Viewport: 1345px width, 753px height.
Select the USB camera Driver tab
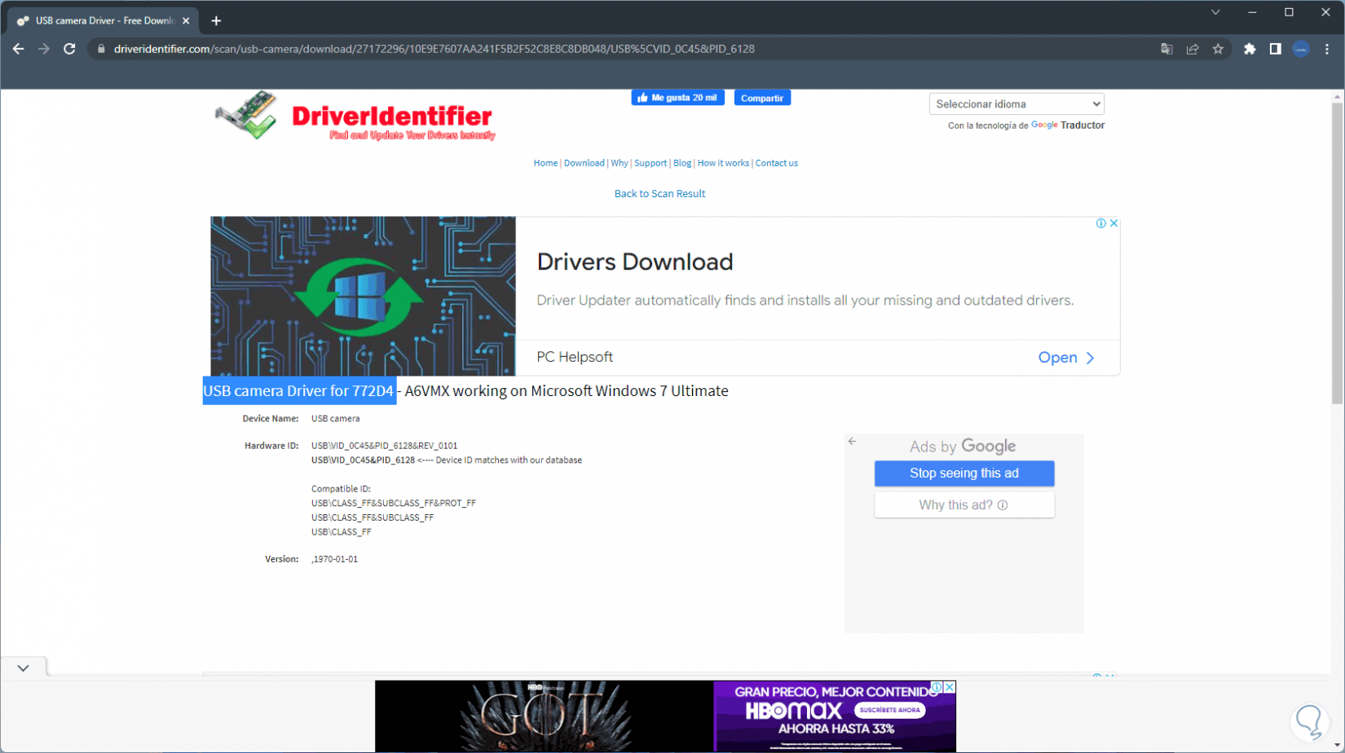[x=104, y=21]
